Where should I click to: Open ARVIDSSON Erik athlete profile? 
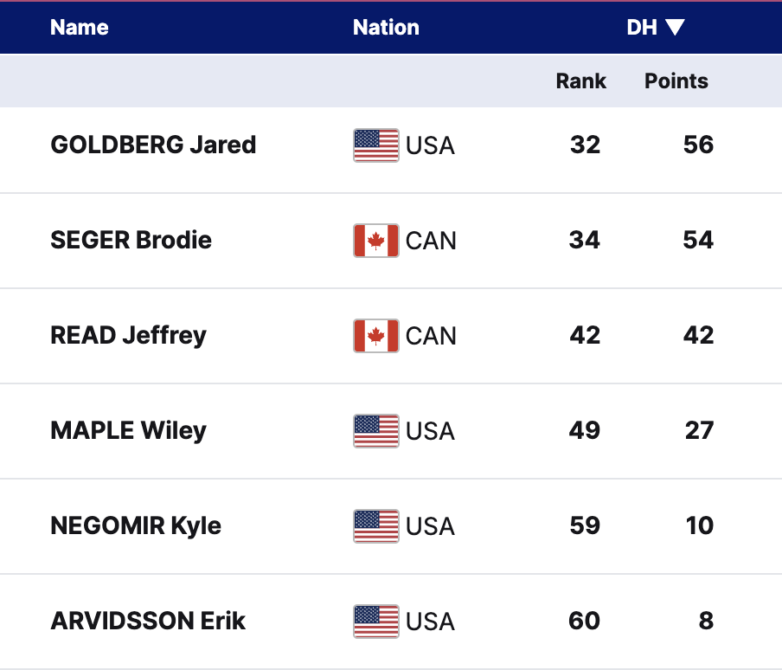tap(148, 621)
